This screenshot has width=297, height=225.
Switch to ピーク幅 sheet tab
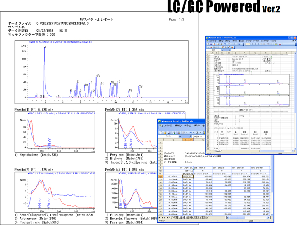coord(174,218)
